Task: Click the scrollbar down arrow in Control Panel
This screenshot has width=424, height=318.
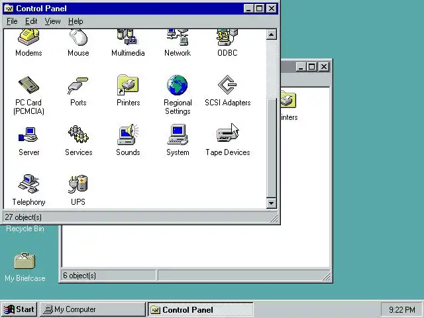Action: pos(272,203)
